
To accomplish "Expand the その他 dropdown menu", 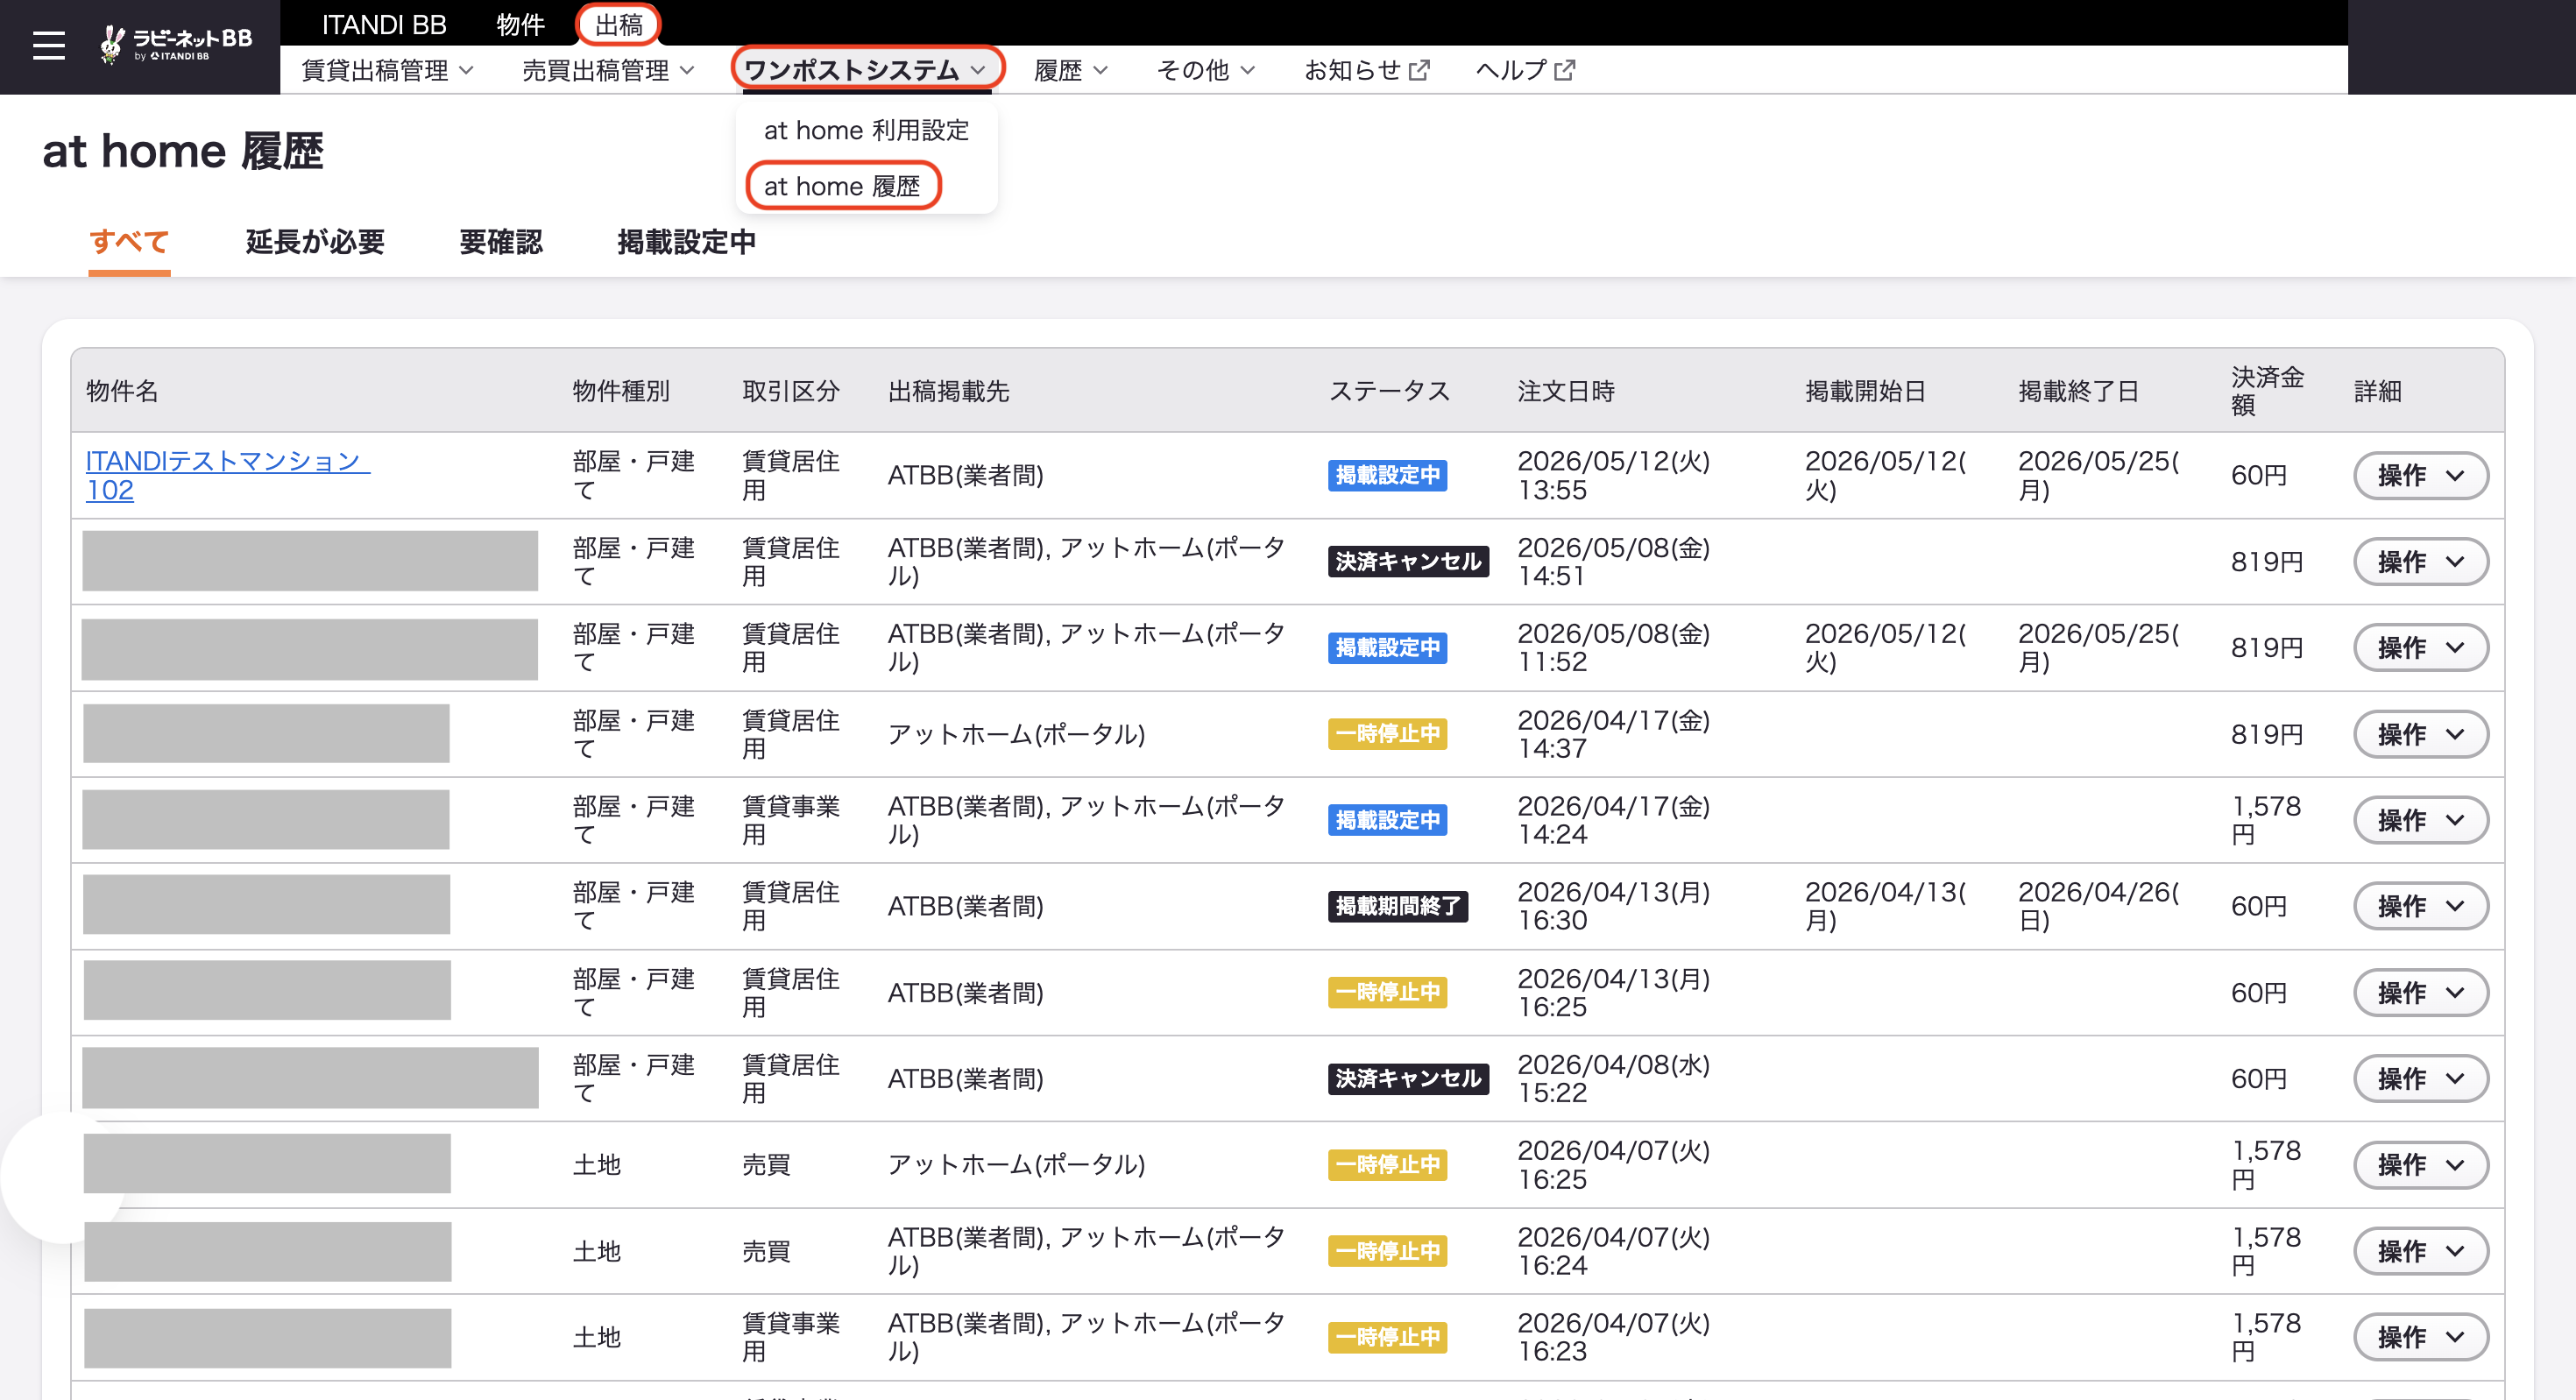I will tap(1205, 70).
